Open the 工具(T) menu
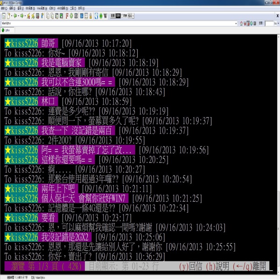This screenshot has width=280, height=280. coord(73,8)
